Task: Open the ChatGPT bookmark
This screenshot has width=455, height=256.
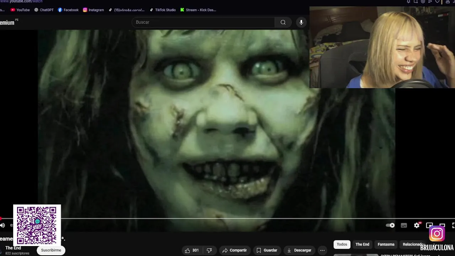Action: tap(44, 10)
